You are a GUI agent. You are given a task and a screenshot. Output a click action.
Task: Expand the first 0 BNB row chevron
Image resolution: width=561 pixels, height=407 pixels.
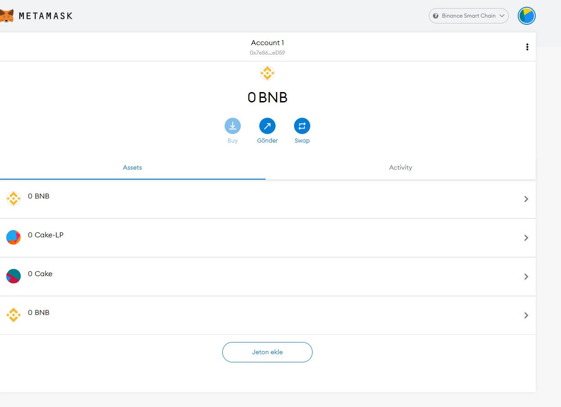(526, 199)
